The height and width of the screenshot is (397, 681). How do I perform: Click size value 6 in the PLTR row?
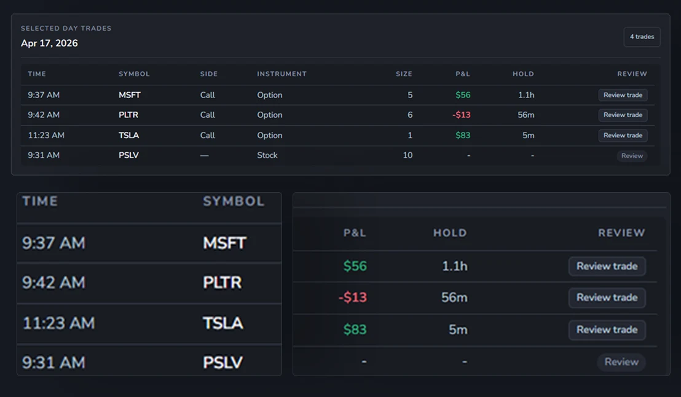(x=410, y=115)
